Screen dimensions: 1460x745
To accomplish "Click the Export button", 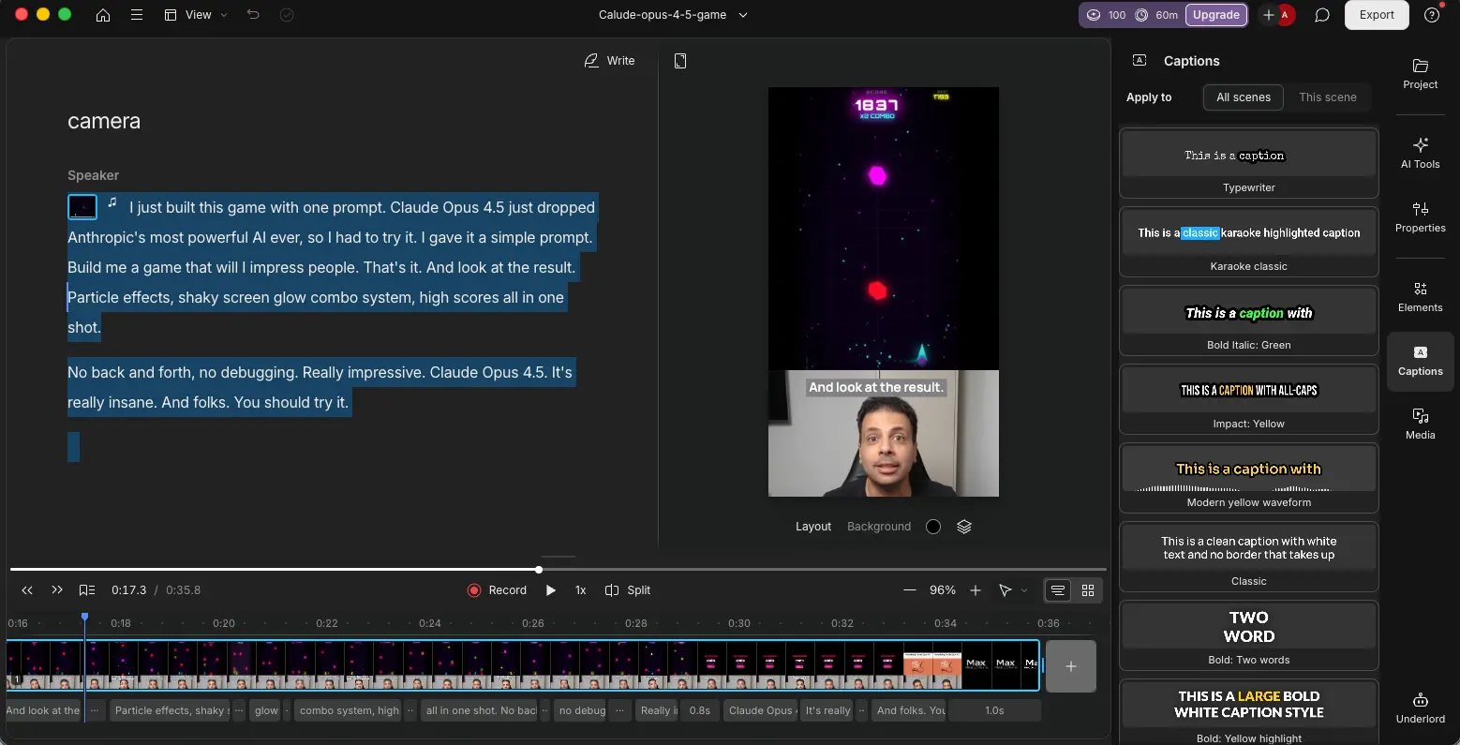I will tap(1376, 15).
